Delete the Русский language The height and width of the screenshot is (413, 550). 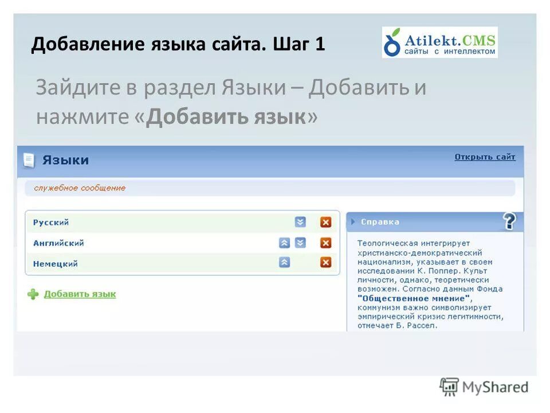tap(325, 221)
